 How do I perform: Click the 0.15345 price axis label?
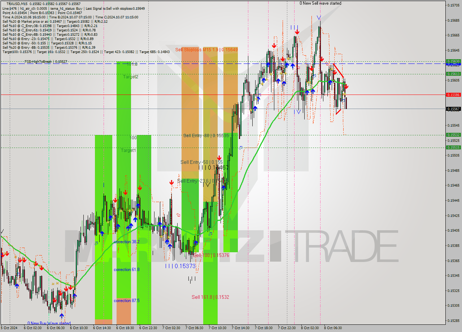click(453, 275)
